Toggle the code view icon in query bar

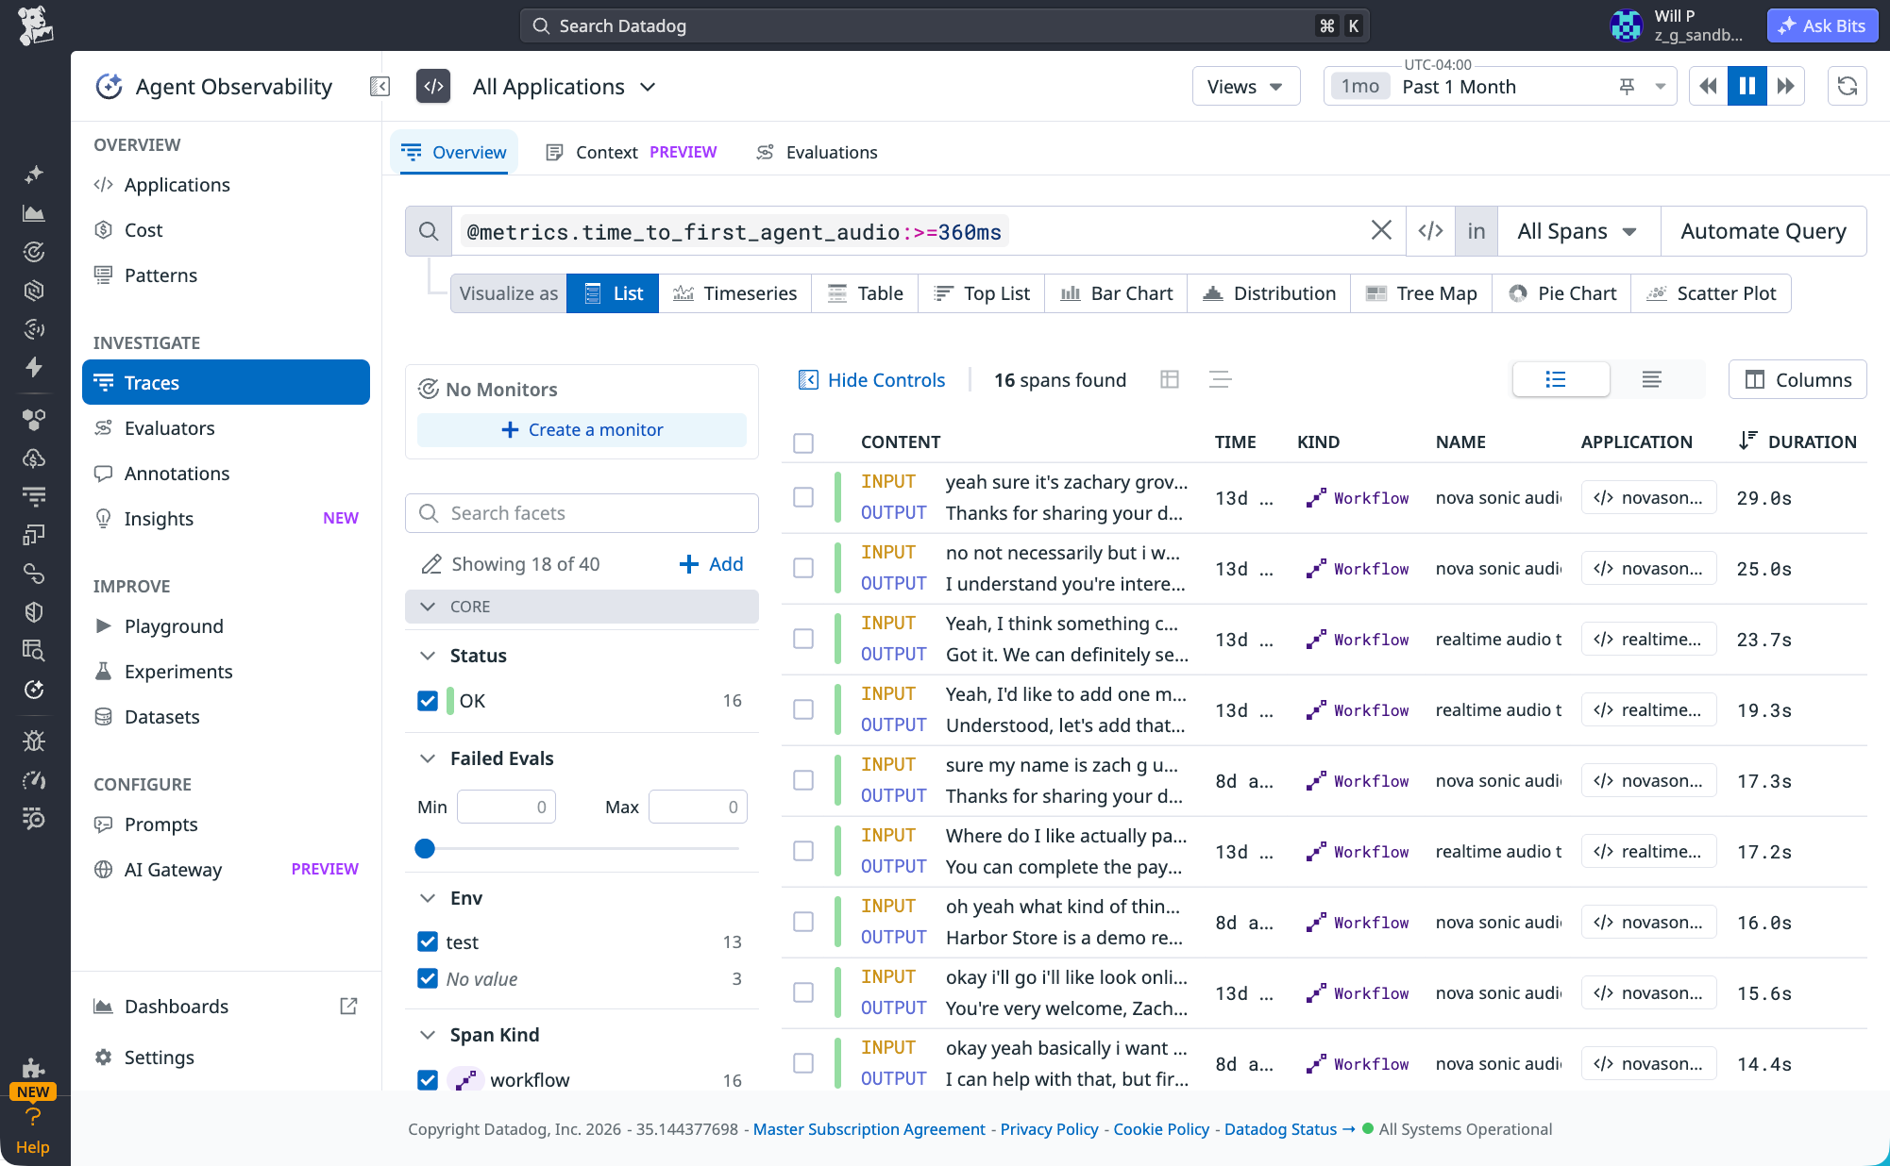click(x=1430, y=231)
